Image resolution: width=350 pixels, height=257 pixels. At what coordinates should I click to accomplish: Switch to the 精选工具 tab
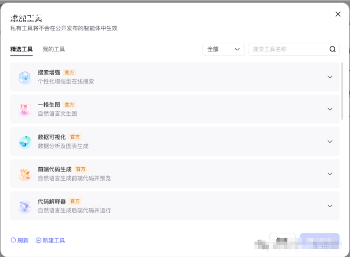[x=22, y=49]
